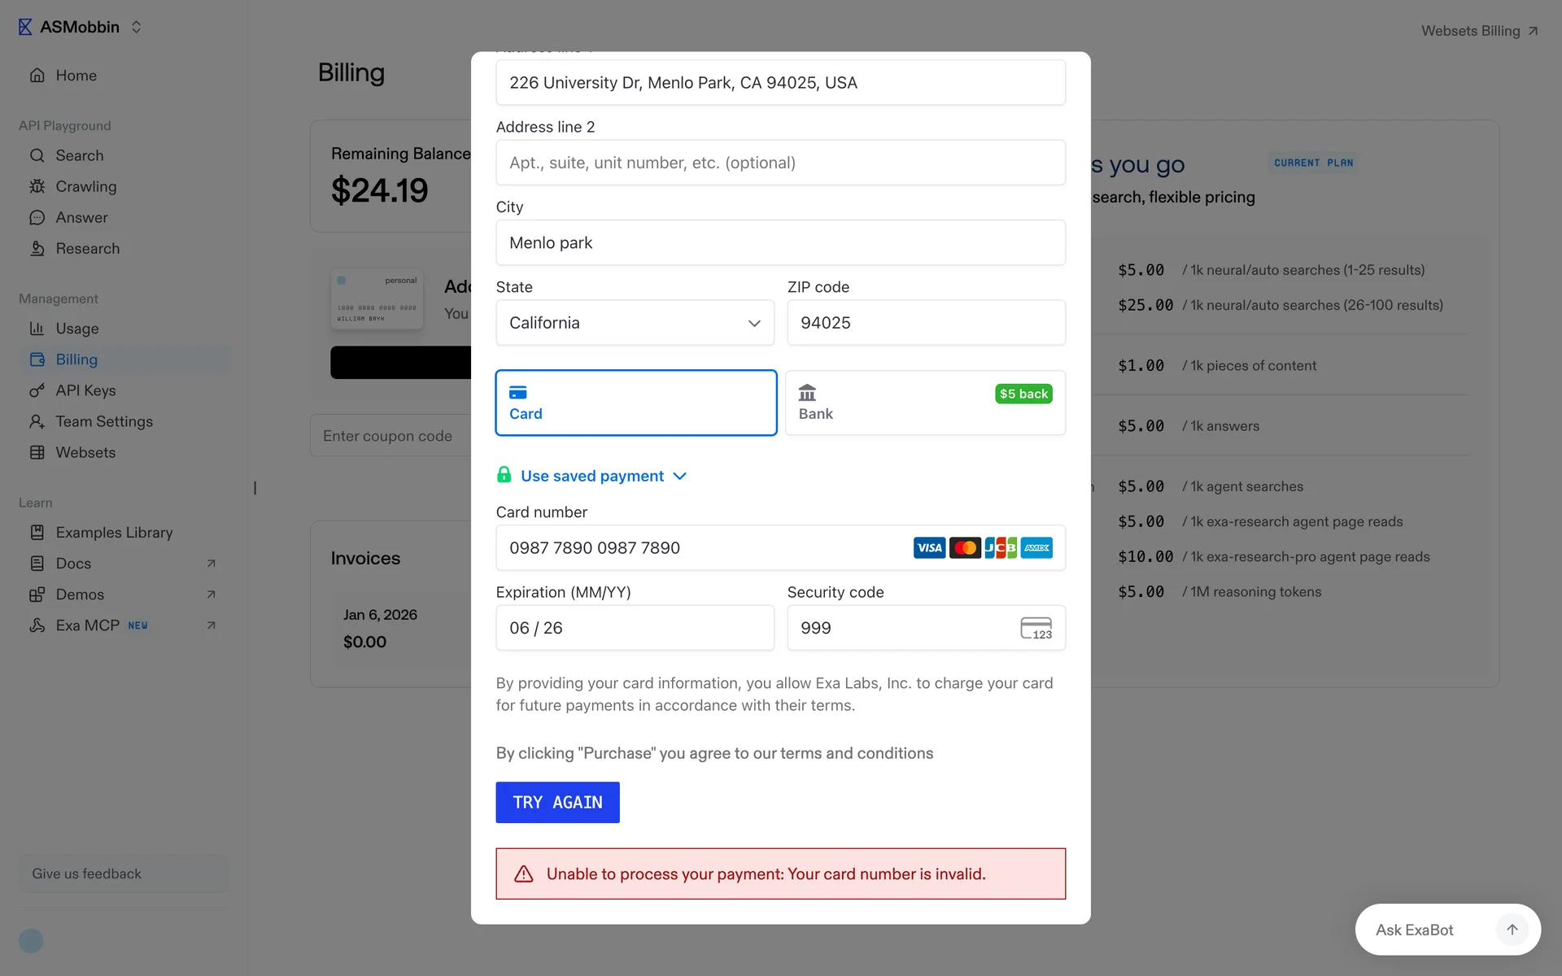Viewport: 1562px width, 976px height.
Task: Click the Search magnifier icon in sidebar
Action: click(37, 155)
